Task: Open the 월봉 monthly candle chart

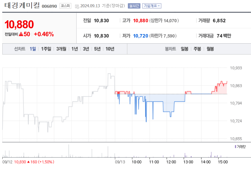Action: click(210, 49)
